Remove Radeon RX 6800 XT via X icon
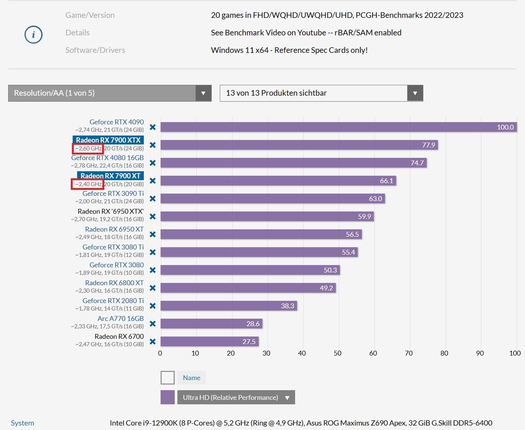 tap(153, 288)
